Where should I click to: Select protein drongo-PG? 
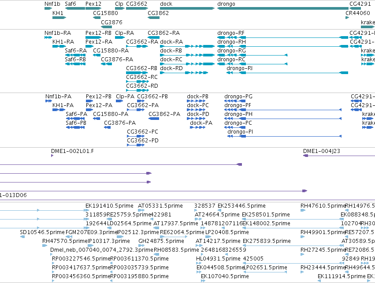(x=238, y=97)
